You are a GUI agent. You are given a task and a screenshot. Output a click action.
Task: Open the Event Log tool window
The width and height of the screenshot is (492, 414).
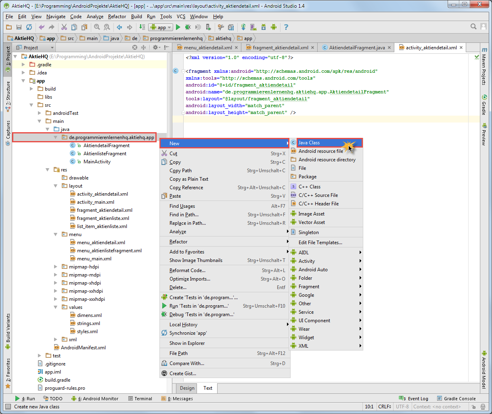[414, 399]
